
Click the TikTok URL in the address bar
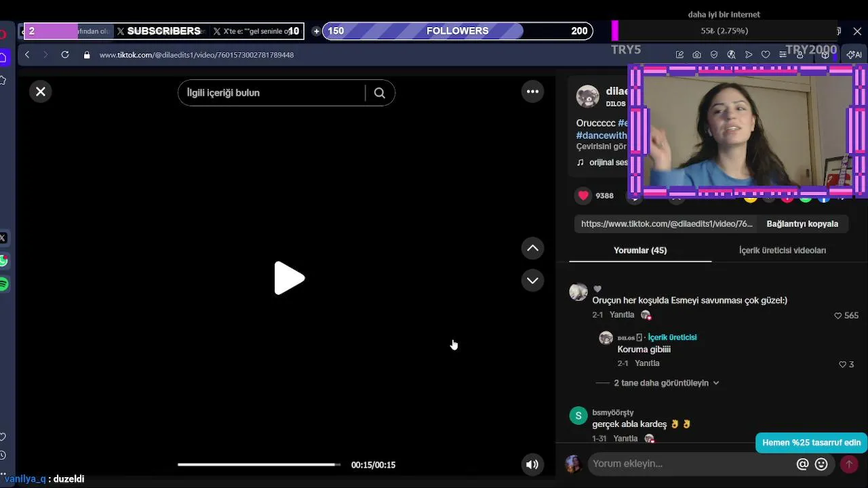tap(197, 55)
